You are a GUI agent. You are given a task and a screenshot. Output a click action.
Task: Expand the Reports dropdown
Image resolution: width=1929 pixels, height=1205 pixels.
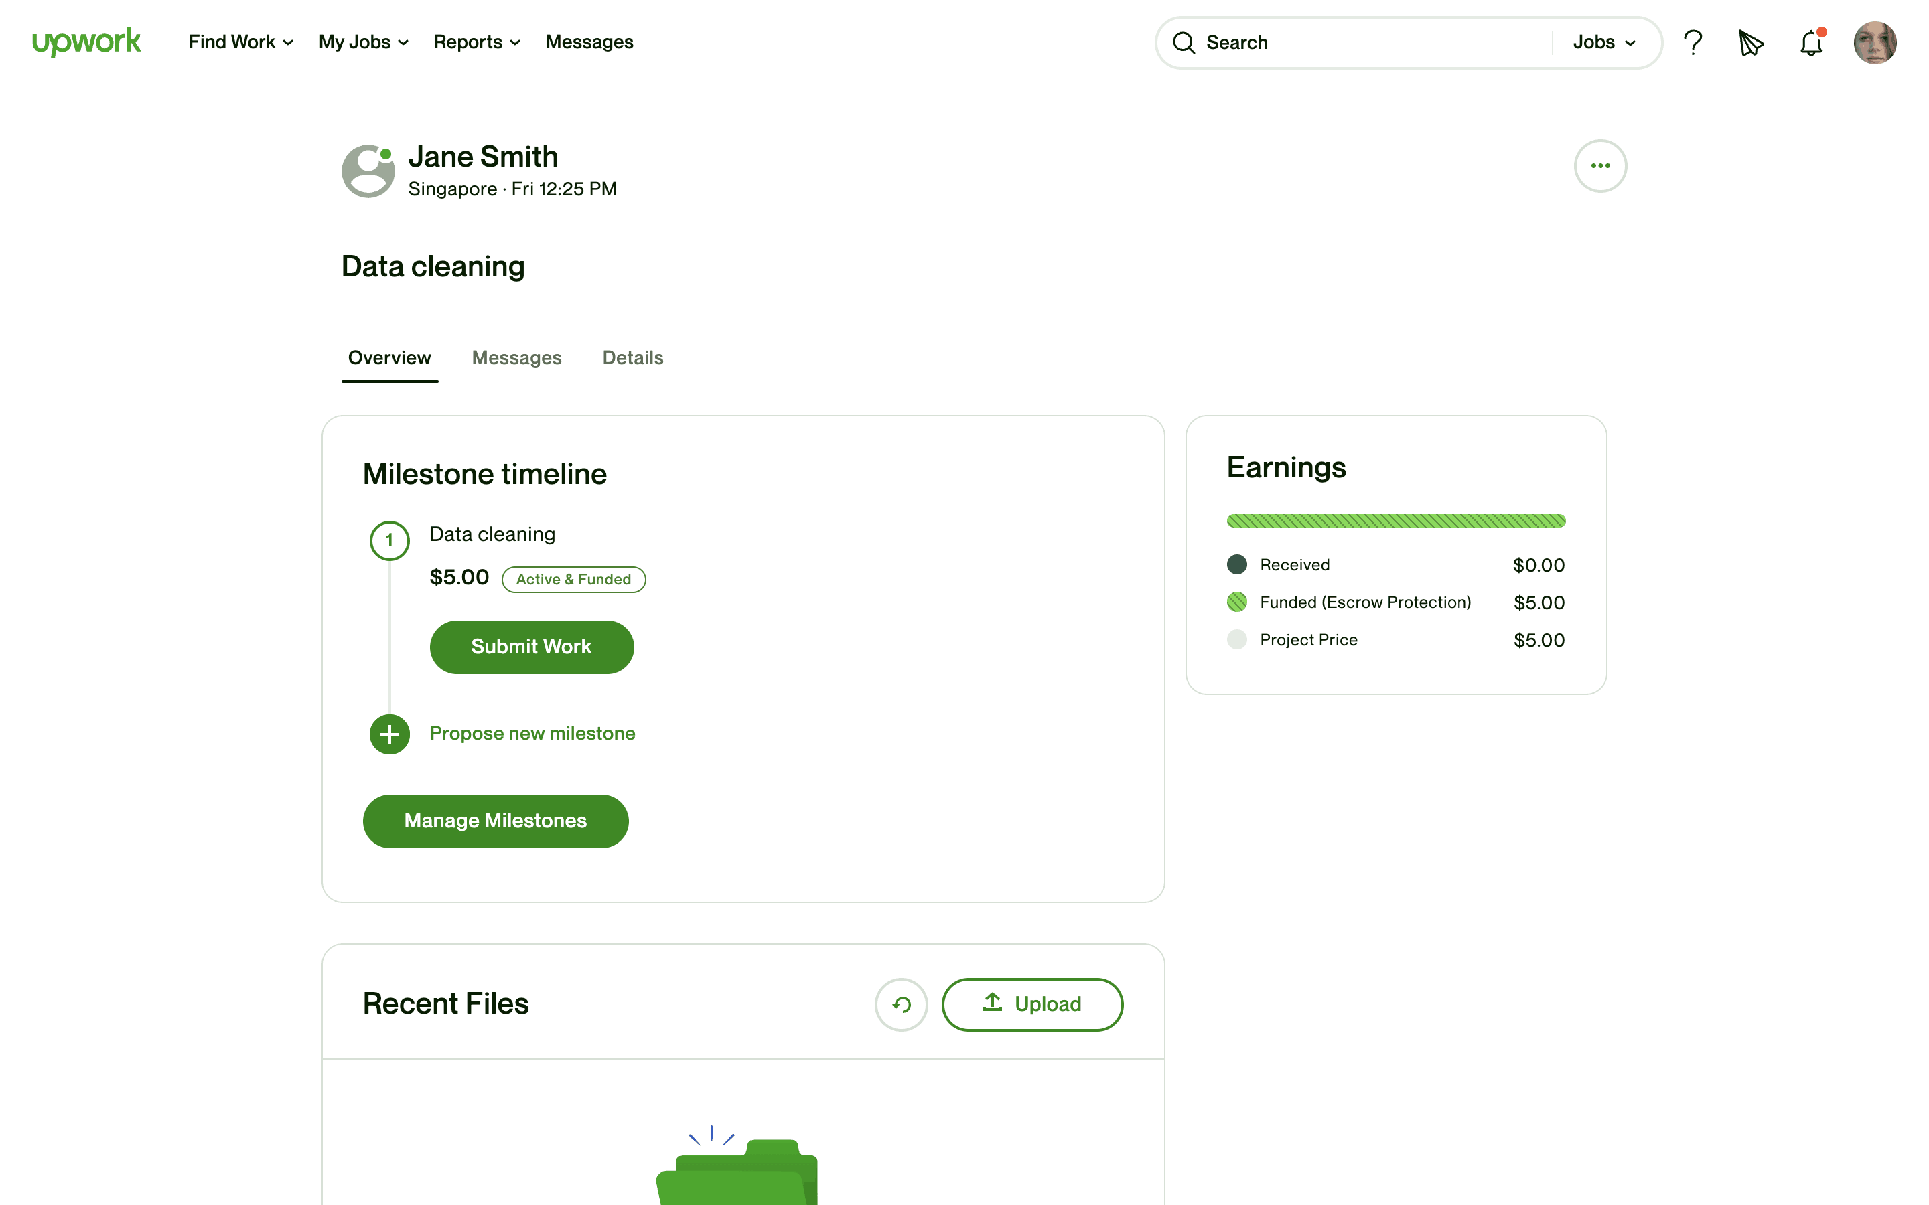[477, 42]
